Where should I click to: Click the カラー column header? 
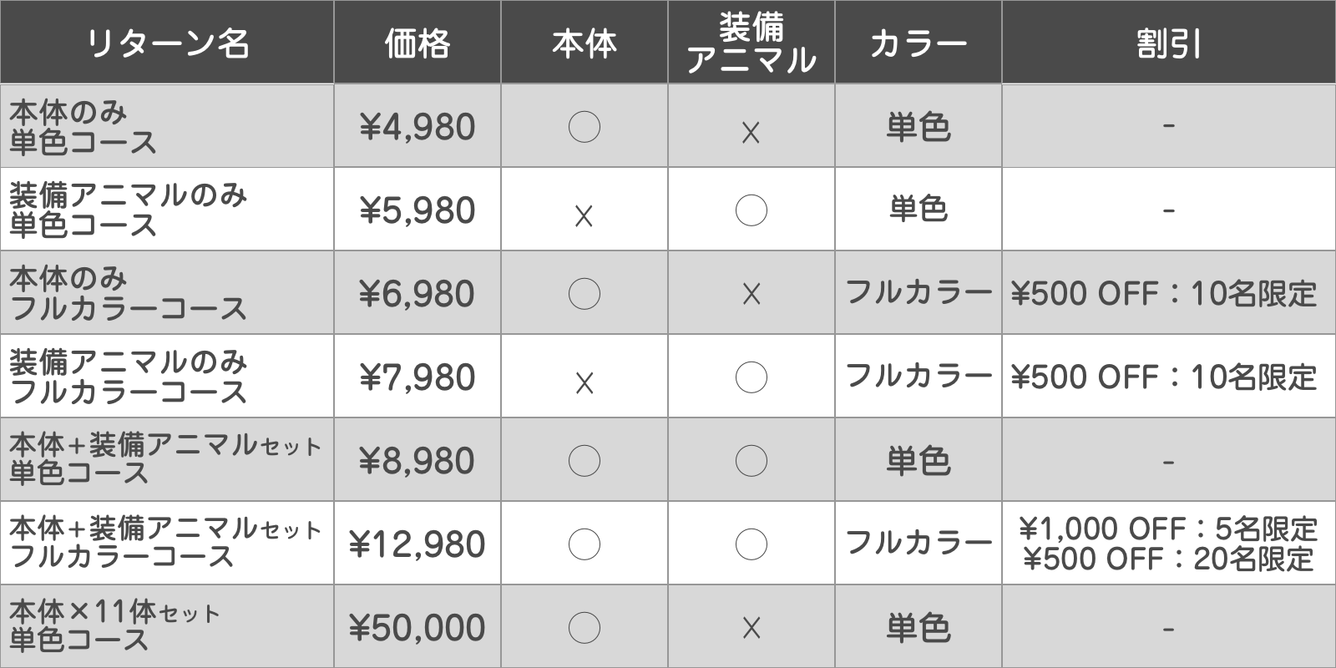(x=918, y=43)
